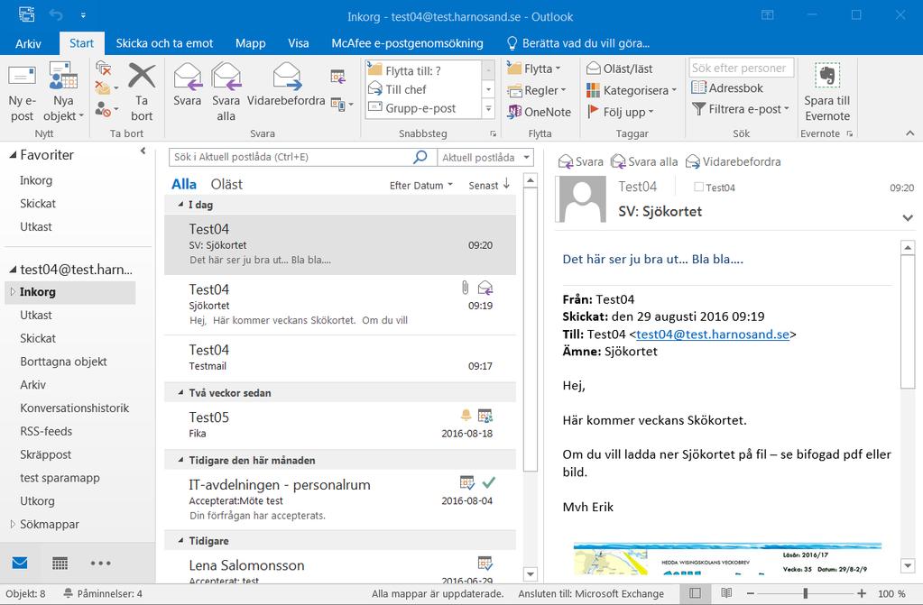Open the test04@test.harnosand.se link

712,335
